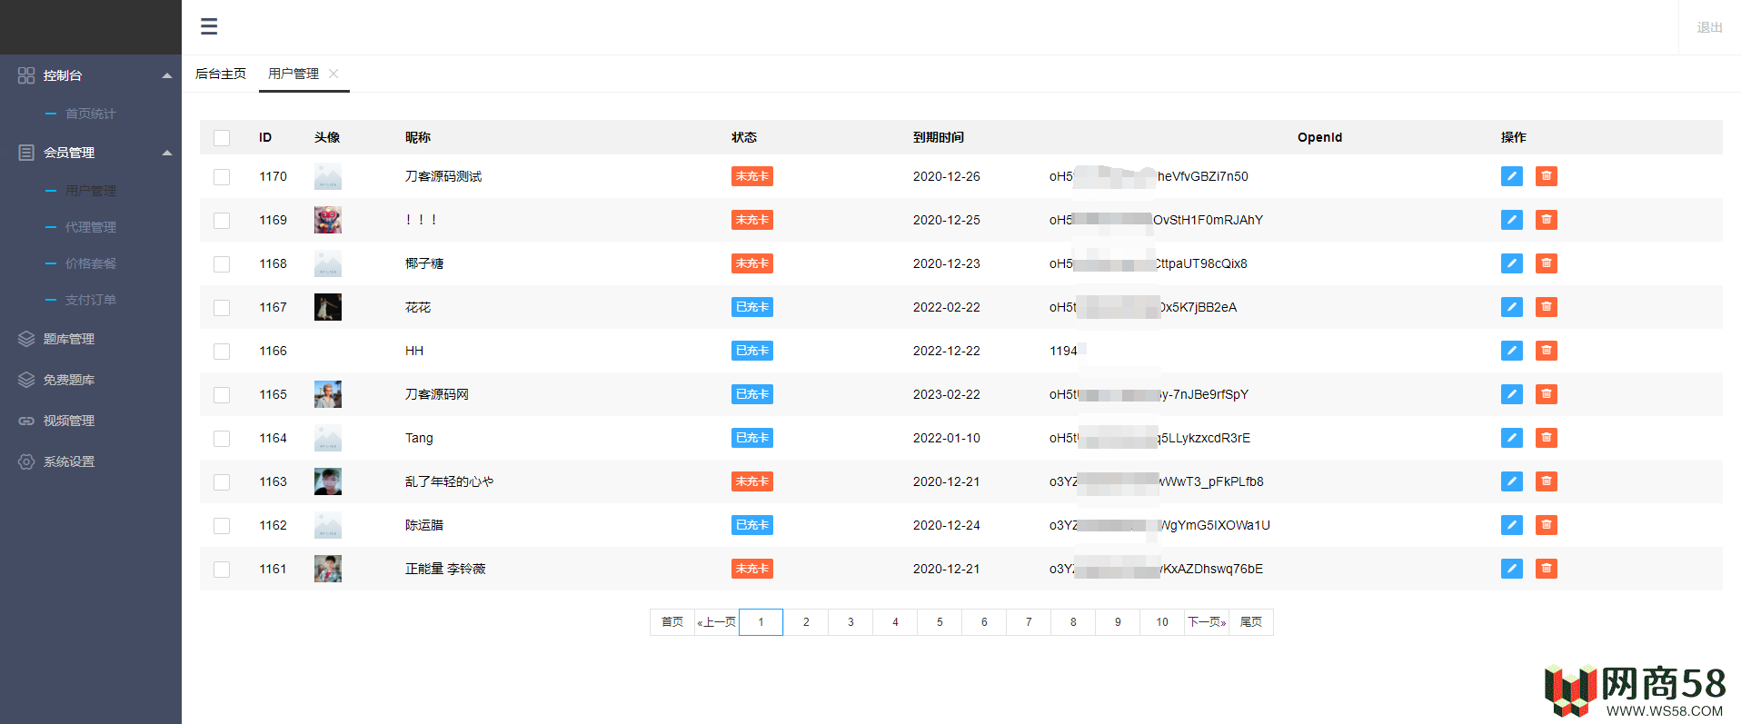Click the avatar thumbnail of user 1169
This screenshot has width=1741, height=724.
[328, 220]
